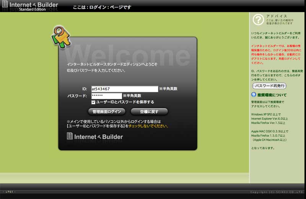
Task: Toggle the ユーザーIDとパスワードを保存する checkbox
Action: click(93, 102)
